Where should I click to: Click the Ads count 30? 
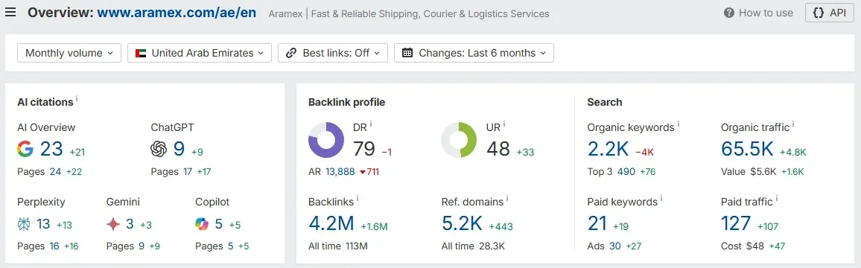click(x=615, y=246)
